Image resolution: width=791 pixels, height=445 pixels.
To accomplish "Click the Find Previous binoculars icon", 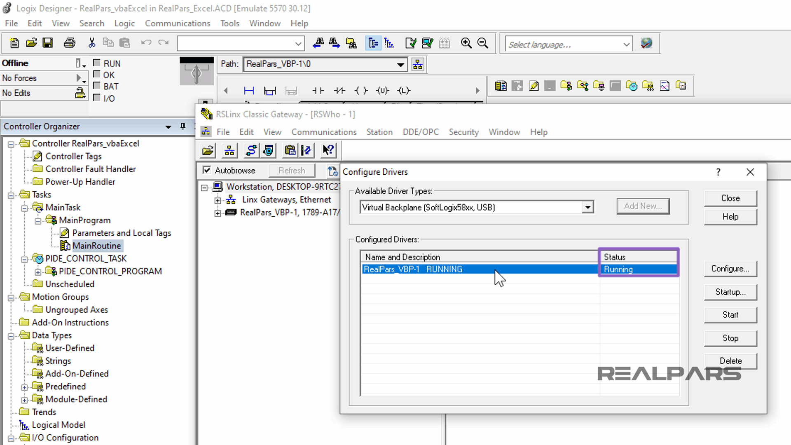I will pyautogui.click(x=318, y=43).
